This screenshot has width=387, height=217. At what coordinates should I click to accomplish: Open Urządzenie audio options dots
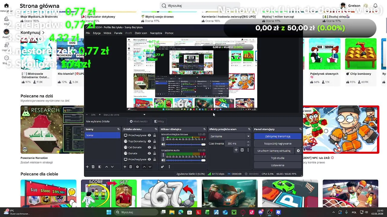tap(163, 155)
